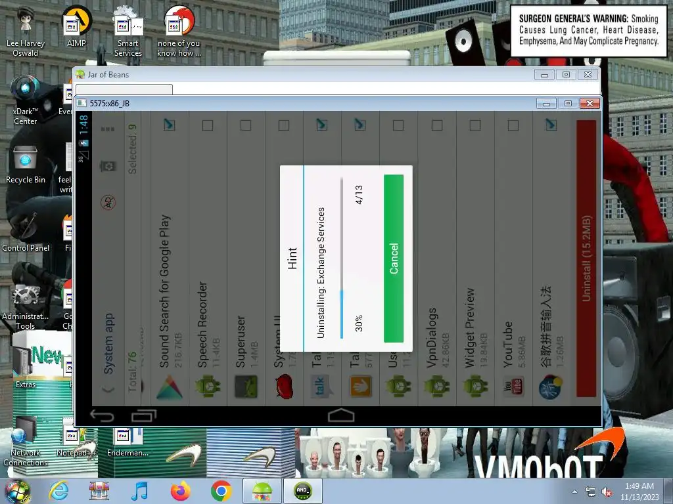Check the Speech Recorder checkbox
Image resolution: width=673 pixels, height=504 pixels.
[x=208, y=125]
